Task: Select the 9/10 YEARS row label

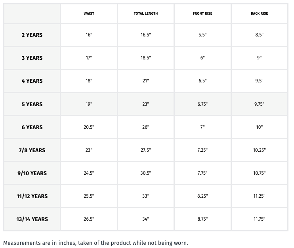Action: (x=32, y=173)
